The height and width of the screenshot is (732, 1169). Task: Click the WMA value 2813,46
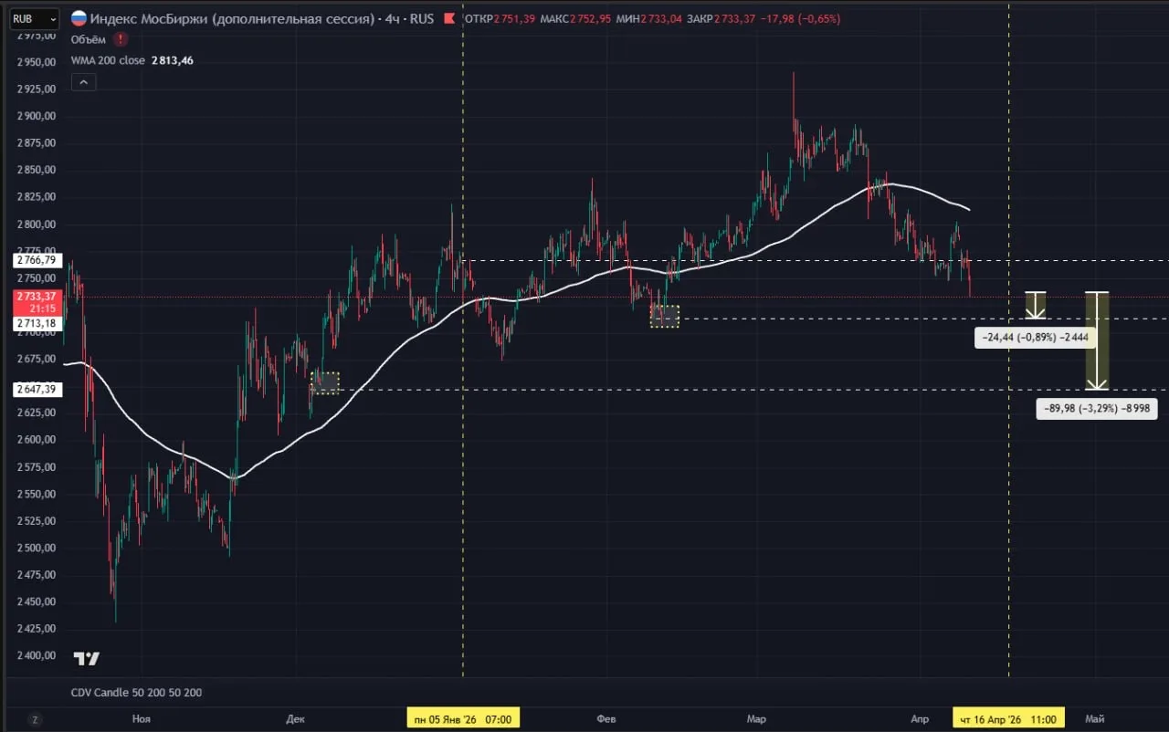pyautogui.click(x=171, y=60)
